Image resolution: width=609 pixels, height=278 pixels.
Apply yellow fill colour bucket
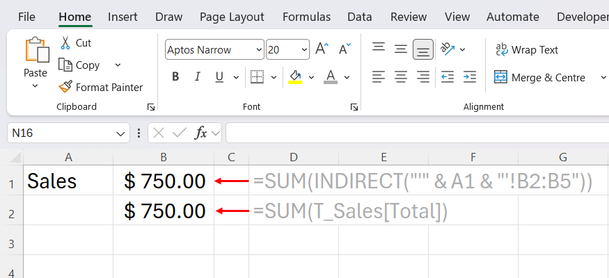point(295,77)
